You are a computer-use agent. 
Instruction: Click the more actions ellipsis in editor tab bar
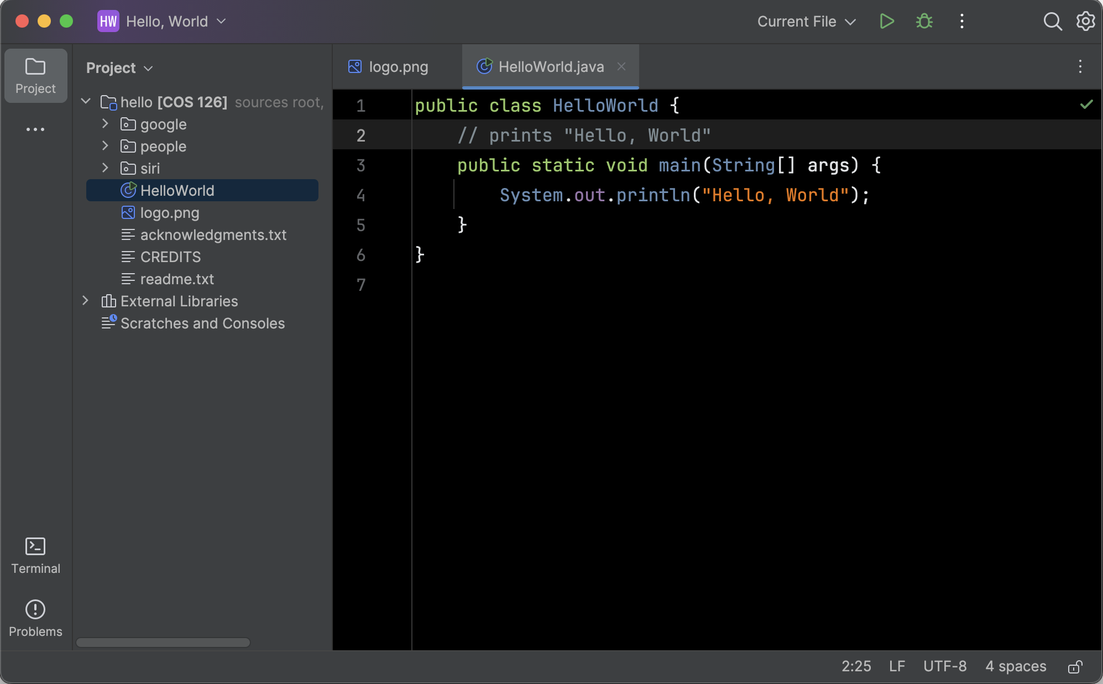[x=1080, y=66]
